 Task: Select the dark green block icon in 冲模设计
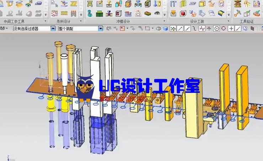pos(99,14)
